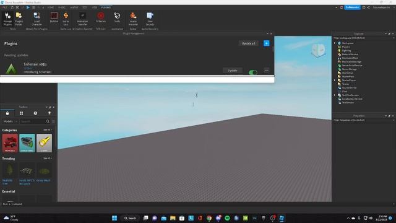Viewport: 396px width, 223px height.
Task: Open the Toolbox filter options icon
Action: pos(53,121)
